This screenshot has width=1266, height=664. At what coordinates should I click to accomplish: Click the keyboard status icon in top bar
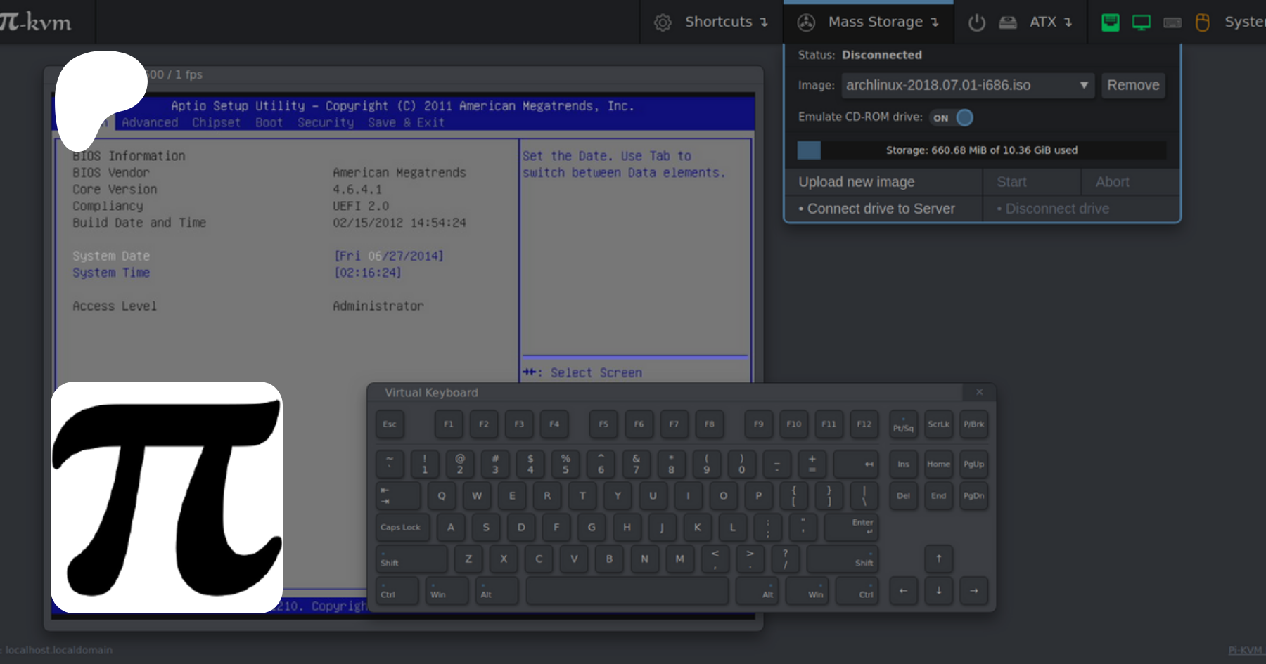pyautogui.click(x=1172, y=22)
